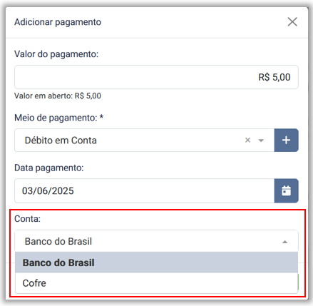Click the Conta label
313x306 pixels.
click(x=27, y=219)
